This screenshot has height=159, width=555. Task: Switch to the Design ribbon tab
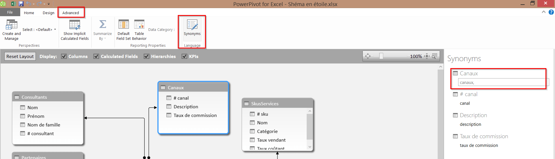click(48, 13)
